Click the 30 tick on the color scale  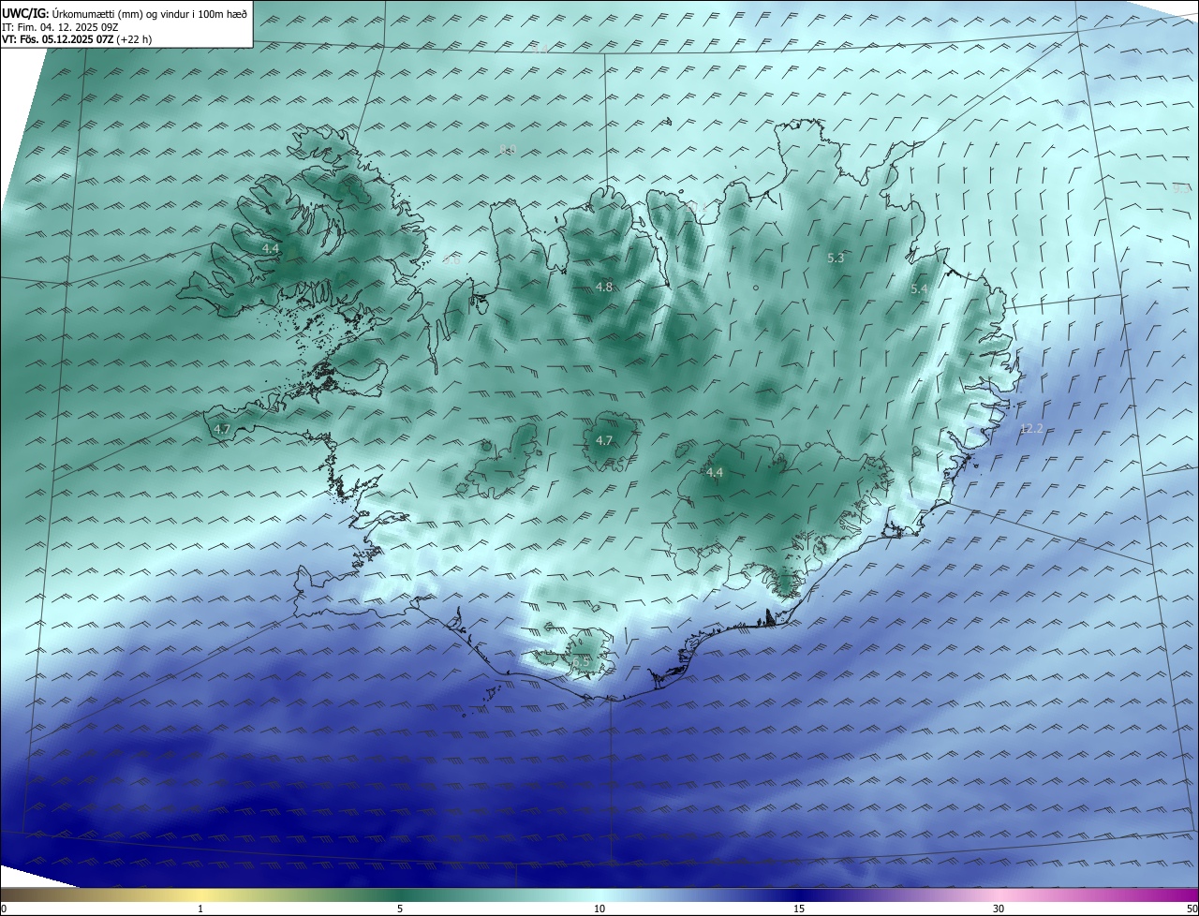tap(999, 909)
